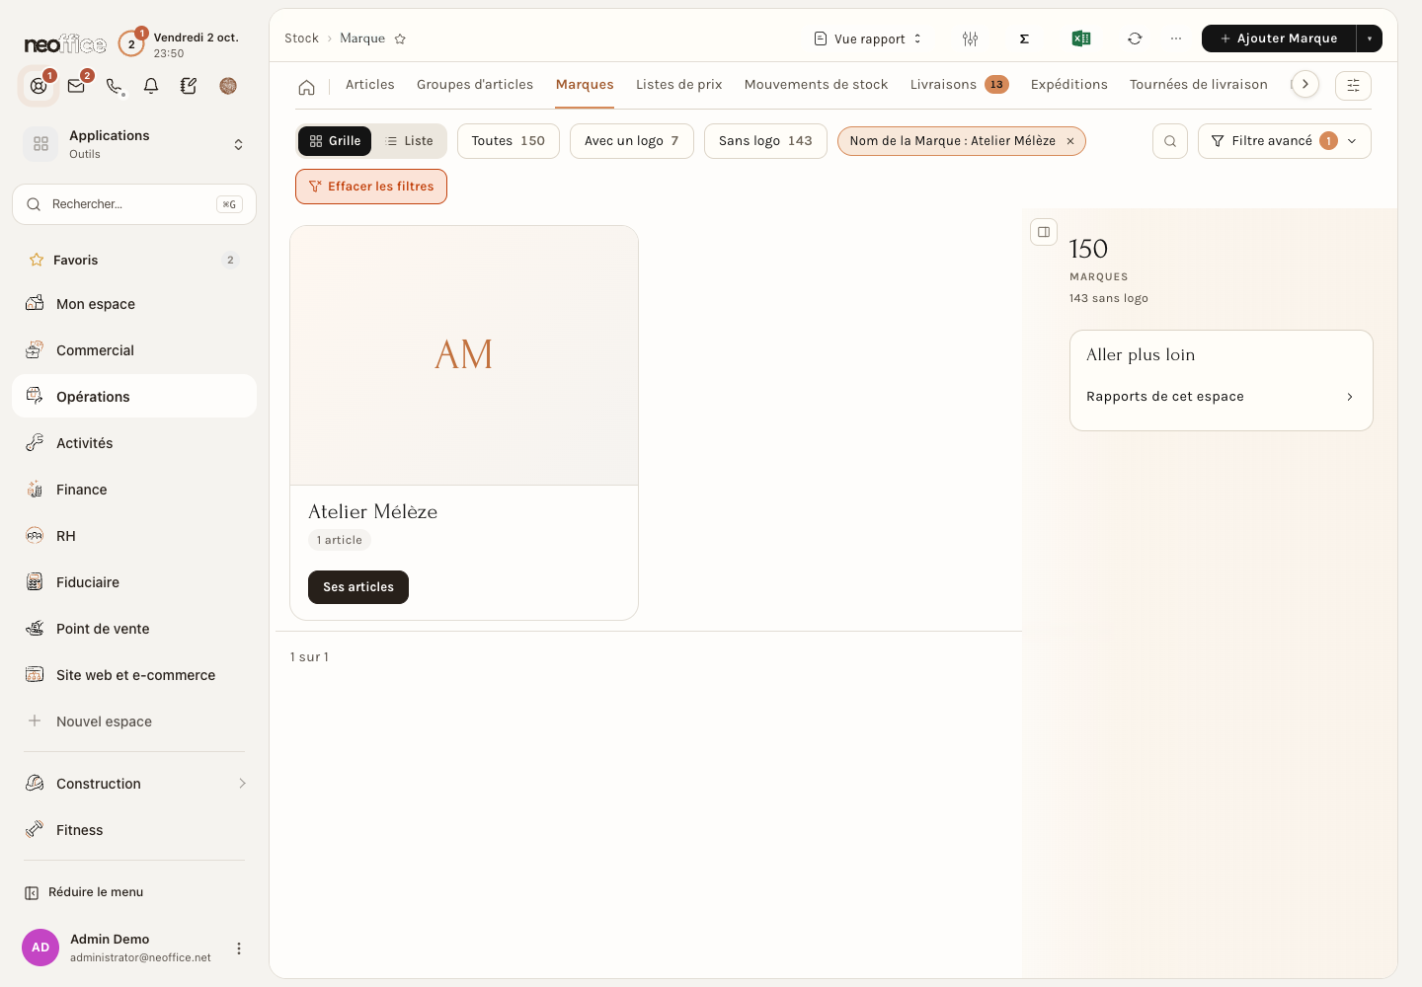
Task: Select the Atelier Mélèze AM thumbnail
Action: tap(464, 355)
